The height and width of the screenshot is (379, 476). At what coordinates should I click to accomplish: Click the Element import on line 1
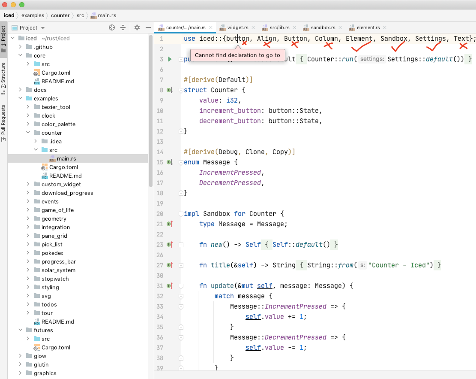pos(359,39)
